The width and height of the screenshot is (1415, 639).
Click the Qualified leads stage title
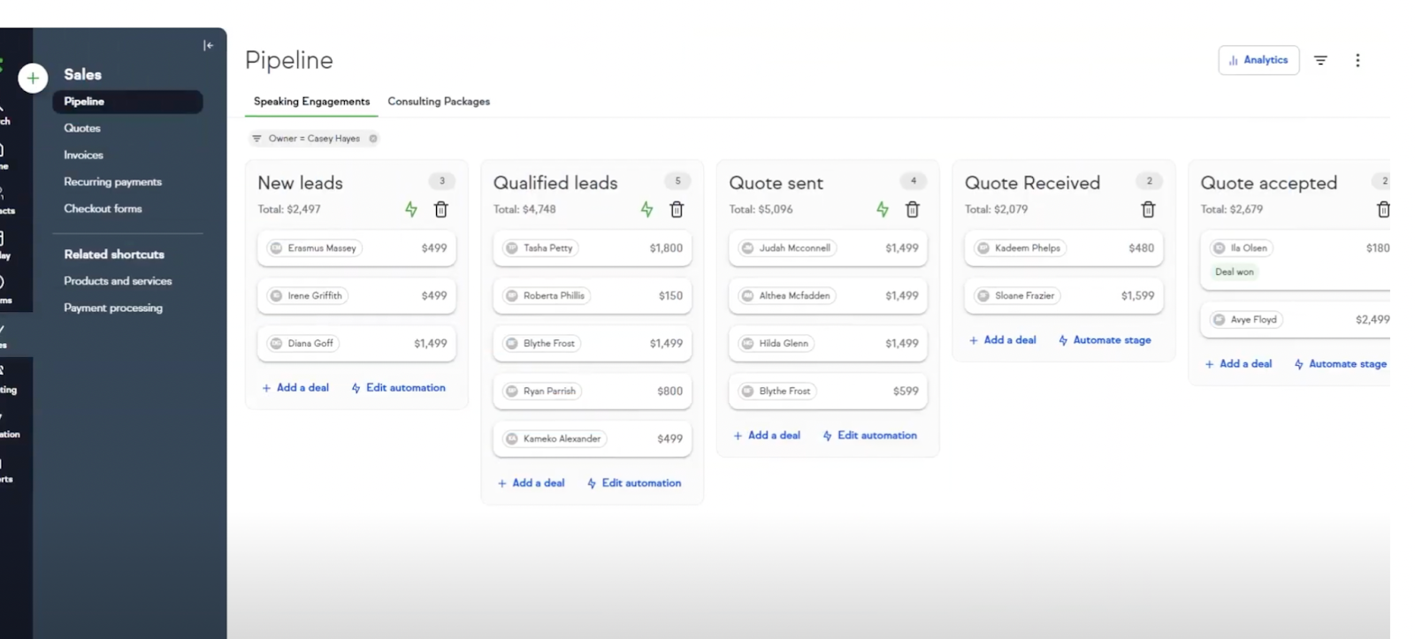click(x=555, y=183)
